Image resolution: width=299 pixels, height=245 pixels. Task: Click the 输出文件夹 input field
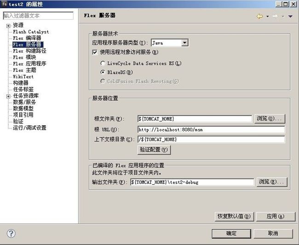(192, 182)
